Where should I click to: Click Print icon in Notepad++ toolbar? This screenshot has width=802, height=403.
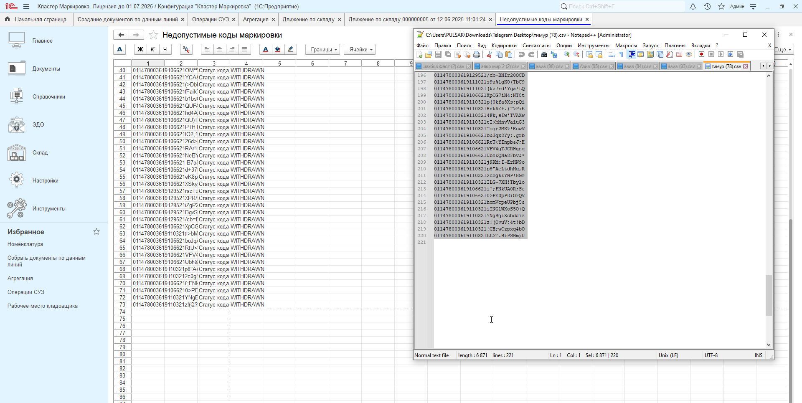pos(477,54)
